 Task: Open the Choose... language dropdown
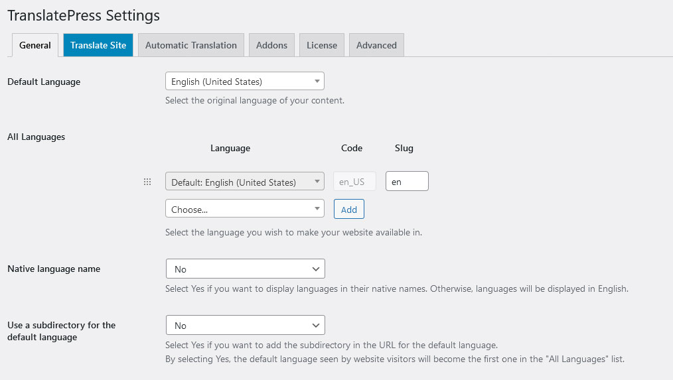point(245,209)
